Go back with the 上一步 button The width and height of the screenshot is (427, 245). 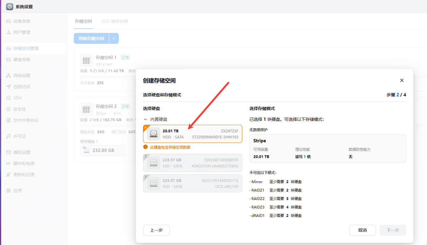point(156,230)
